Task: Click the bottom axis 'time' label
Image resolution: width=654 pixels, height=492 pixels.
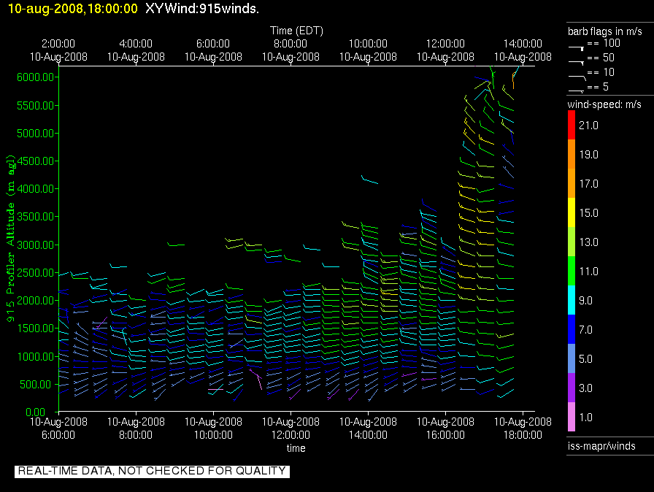Action: 296,448
